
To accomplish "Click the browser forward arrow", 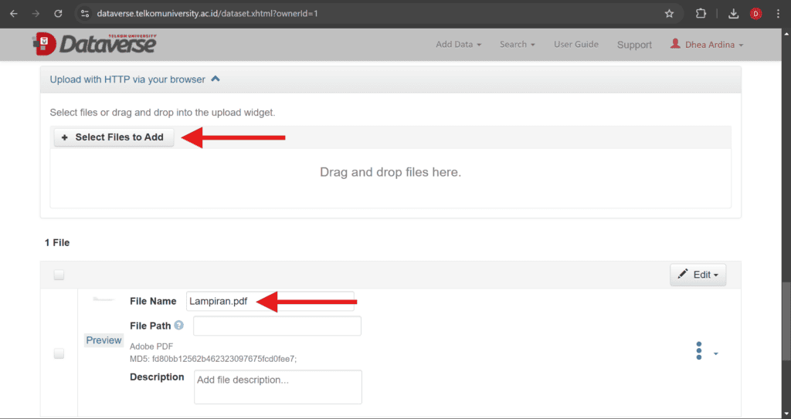I will tap(36, 14).
